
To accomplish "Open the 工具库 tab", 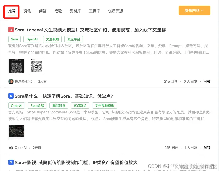I will point(94,11).
